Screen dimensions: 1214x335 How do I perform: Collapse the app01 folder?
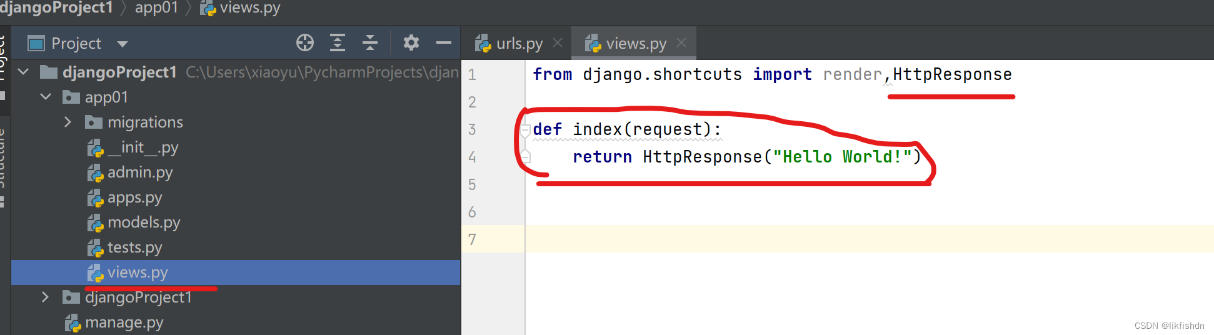point(46,97)
